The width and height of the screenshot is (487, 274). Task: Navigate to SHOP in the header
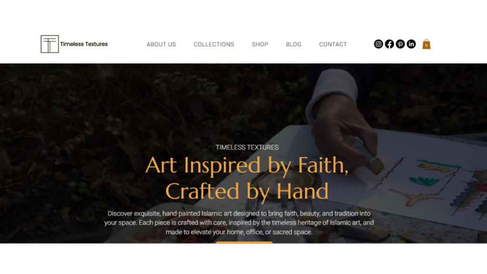[x=260, y=44]
